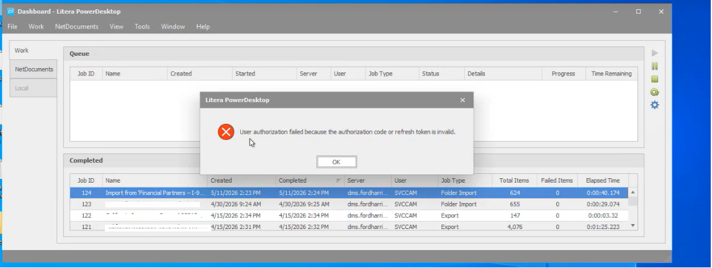Click the Queue Progress column header

[564, 73]
